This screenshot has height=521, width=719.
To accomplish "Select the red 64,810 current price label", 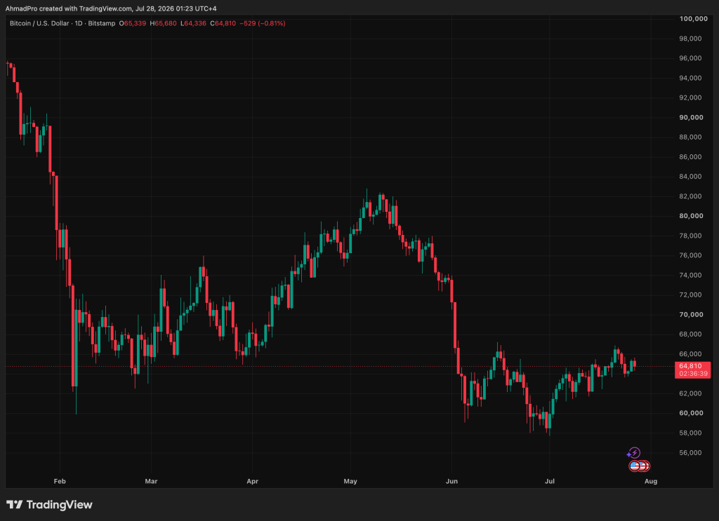I will pyautogui.click(x=690, y=366).
